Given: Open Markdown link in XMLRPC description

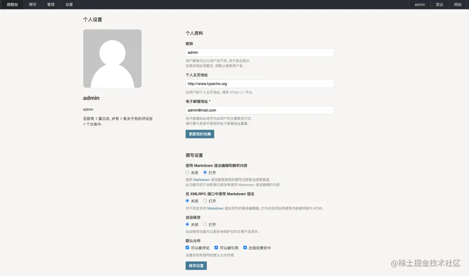Looking at the screenshot, I should (215, 208).
